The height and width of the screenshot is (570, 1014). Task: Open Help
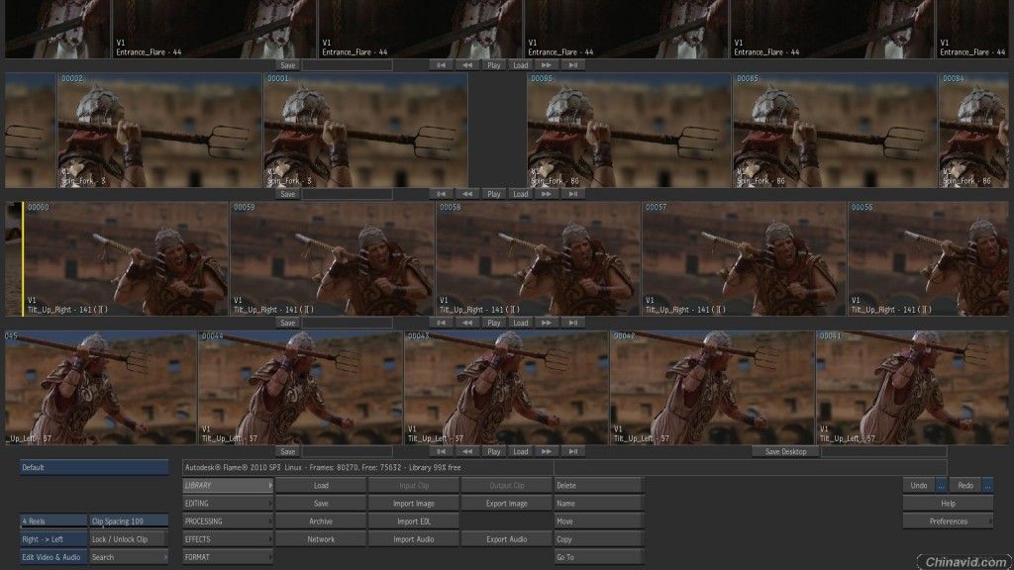(948, 504)
